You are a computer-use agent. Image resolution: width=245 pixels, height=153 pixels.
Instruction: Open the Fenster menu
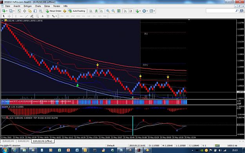56,6
